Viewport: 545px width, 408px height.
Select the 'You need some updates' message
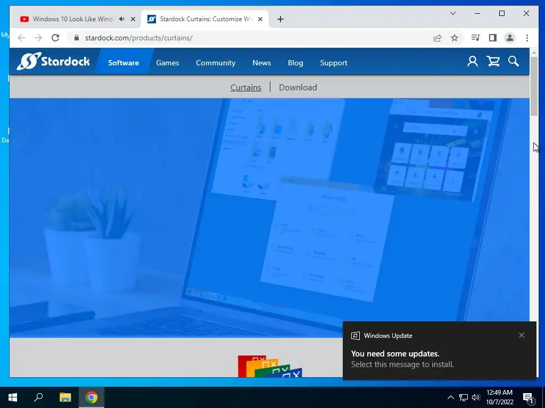[395, 353]
